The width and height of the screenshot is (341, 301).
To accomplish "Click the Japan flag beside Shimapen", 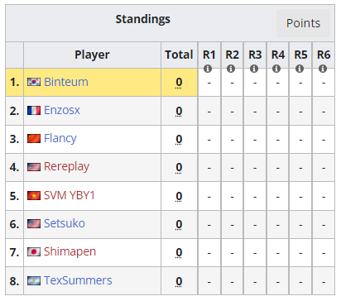I will (x=34, y=251).
